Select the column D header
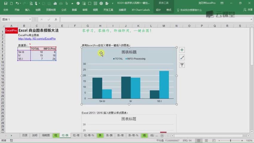The width and height of the screenshot is (254, 143). [x=49, y=26]
